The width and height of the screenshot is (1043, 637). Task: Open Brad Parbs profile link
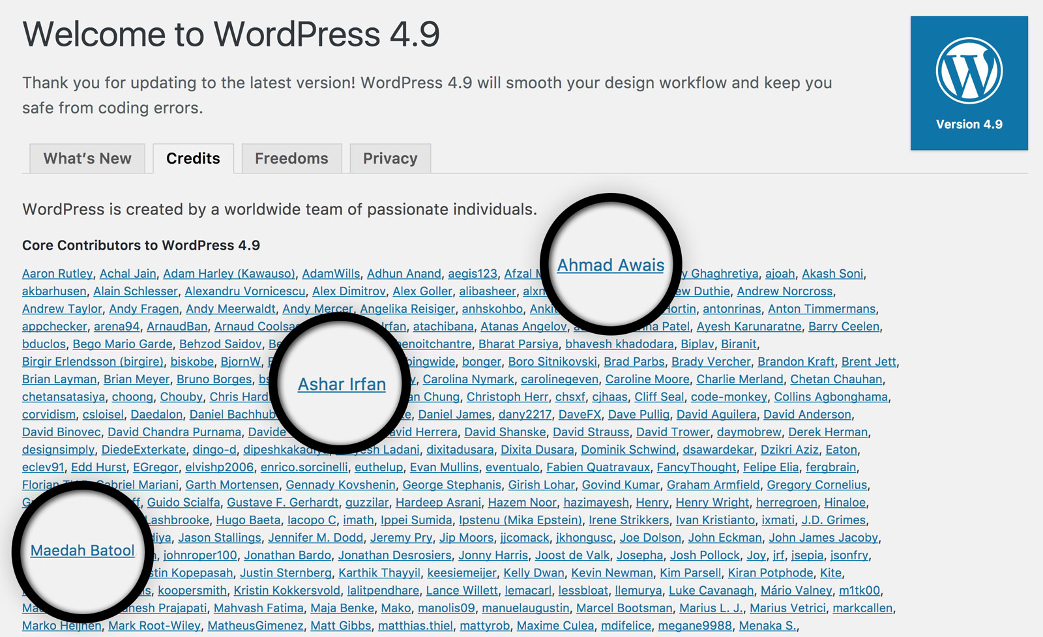coord(634,362)
